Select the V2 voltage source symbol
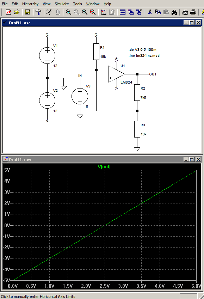Viewport: 204px width, 299px height. coord(47,100)
